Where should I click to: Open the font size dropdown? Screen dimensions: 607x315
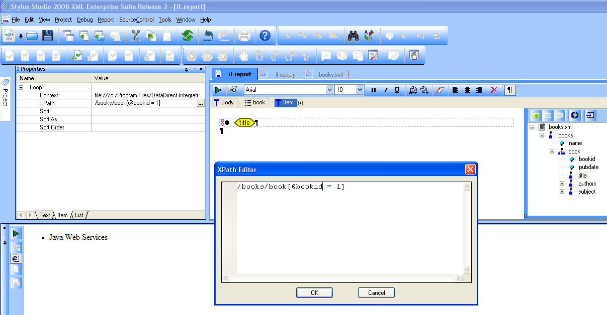click(360, 90)
